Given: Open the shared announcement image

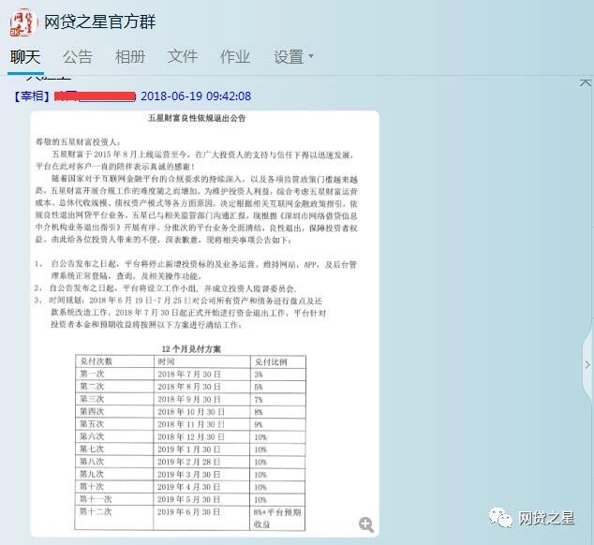Looking at the screenshot, I should 204,324.
